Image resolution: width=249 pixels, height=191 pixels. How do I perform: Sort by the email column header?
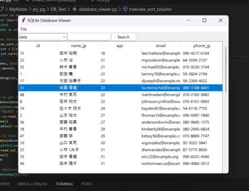(161, 46)
